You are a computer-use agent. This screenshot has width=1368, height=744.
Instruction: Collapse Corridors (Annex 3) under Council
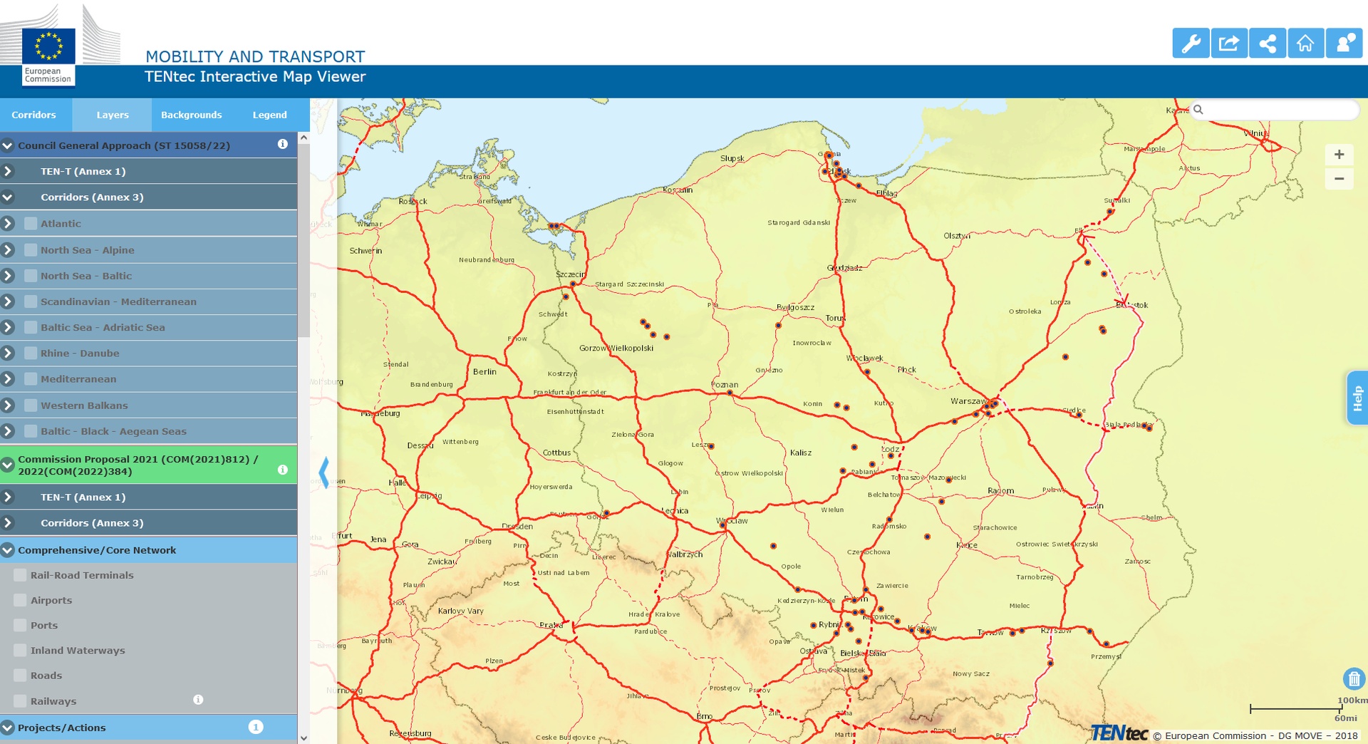coord(8,197)
